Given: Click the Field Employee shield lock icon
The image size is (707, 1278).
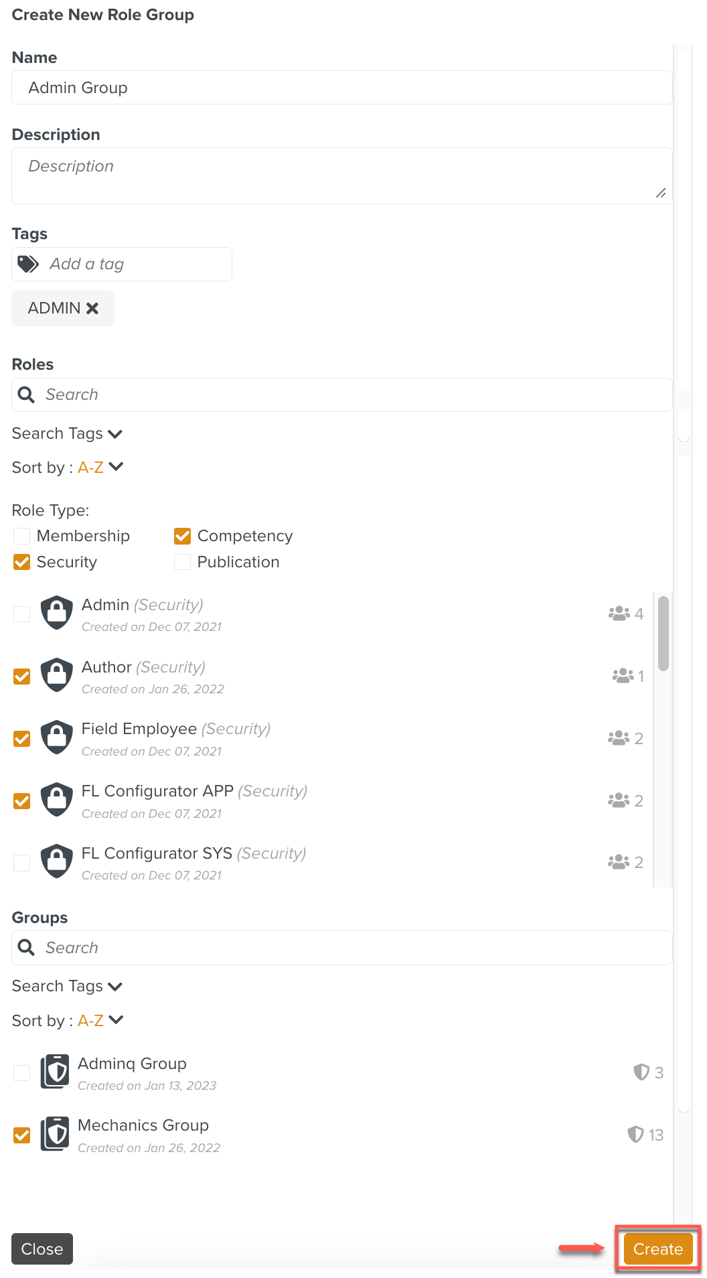Looking at the screenshot, I should pyautogui.click(x=57, y=737).
